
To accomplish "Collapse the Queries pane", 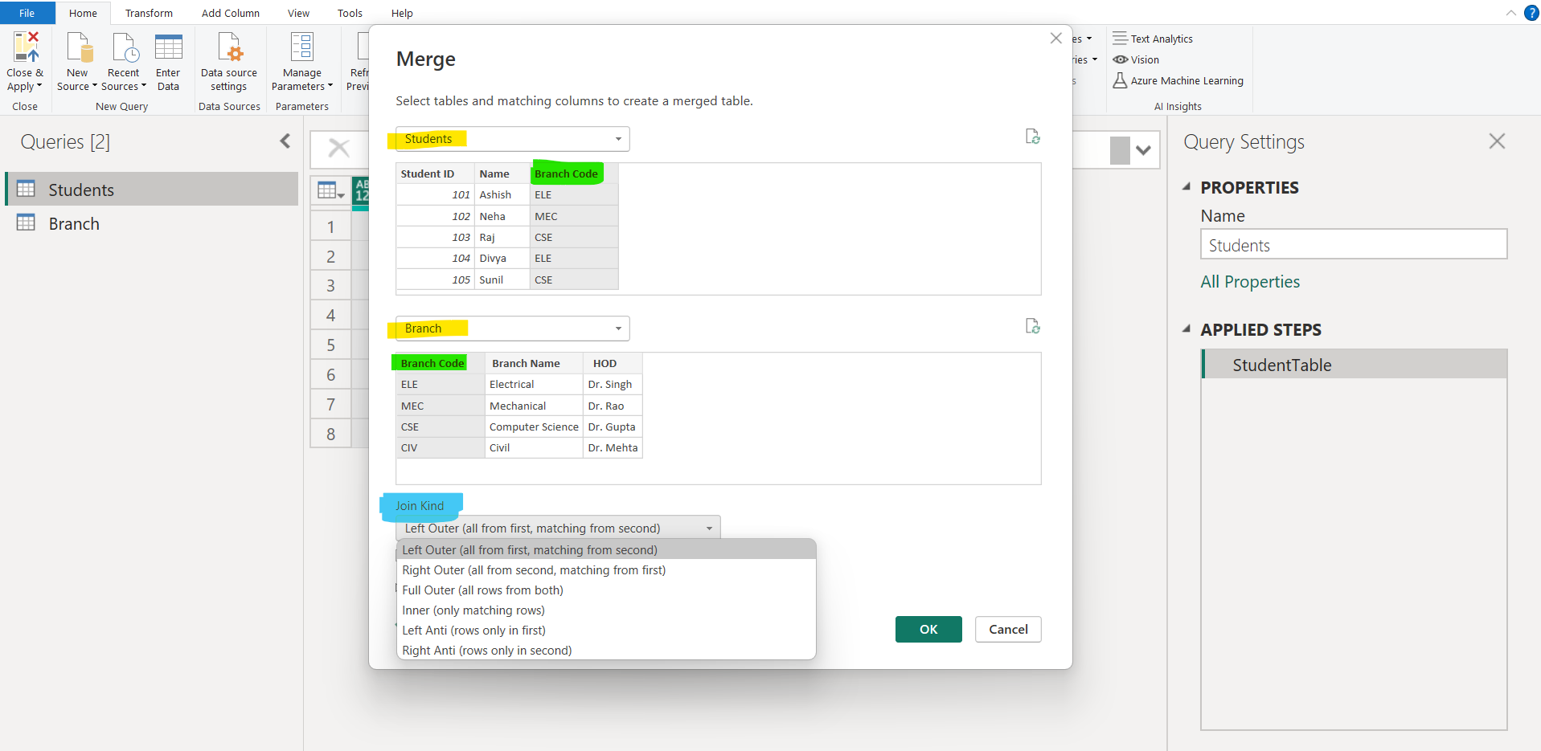I will click(285, 141).
